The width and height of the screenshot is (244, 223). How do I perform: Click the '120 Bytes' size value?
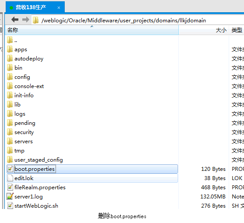(213, 169)
